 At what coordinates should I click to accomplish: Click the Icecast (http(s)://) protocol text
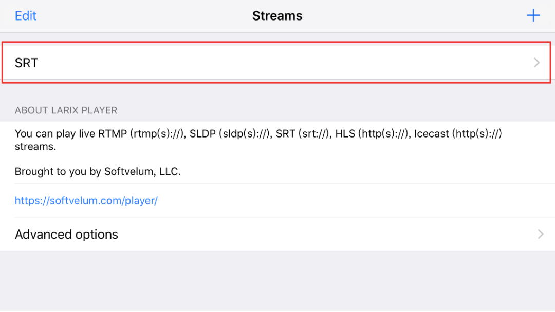[458, 134]
